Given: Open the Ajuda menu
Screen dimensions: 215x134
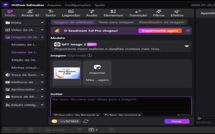Looking at the screenshot, I should (x=99, y=5).
